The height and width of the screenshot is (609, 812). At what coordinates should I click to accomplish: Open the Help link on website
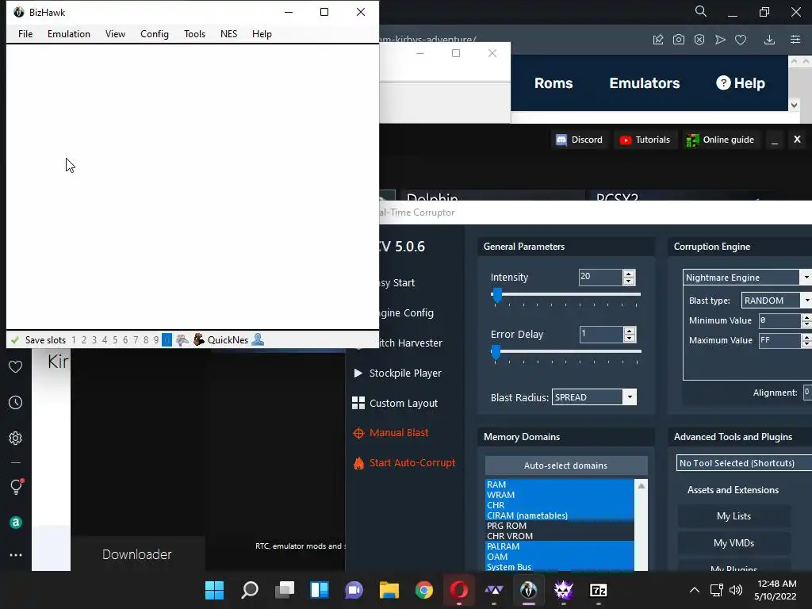[741, 83]
